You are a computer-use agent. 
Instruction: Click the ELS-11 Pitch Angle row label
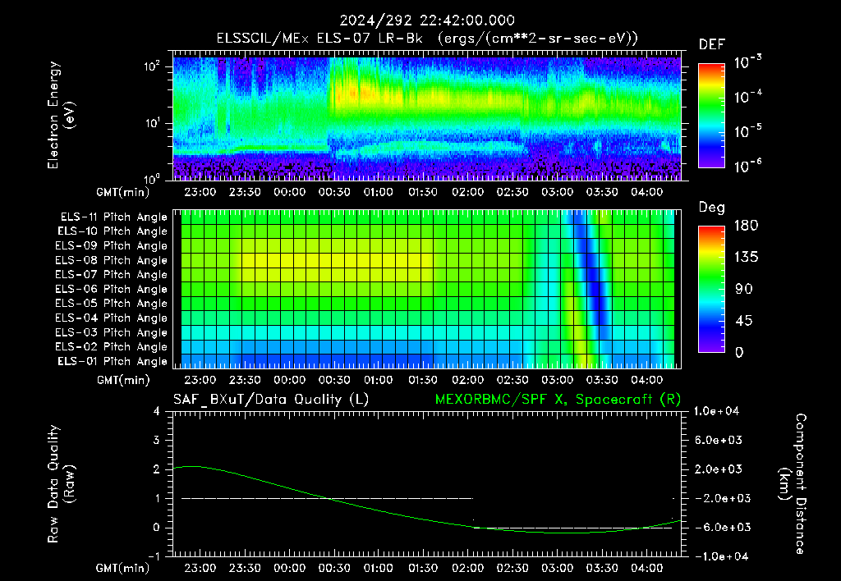(x=113, y=217)
